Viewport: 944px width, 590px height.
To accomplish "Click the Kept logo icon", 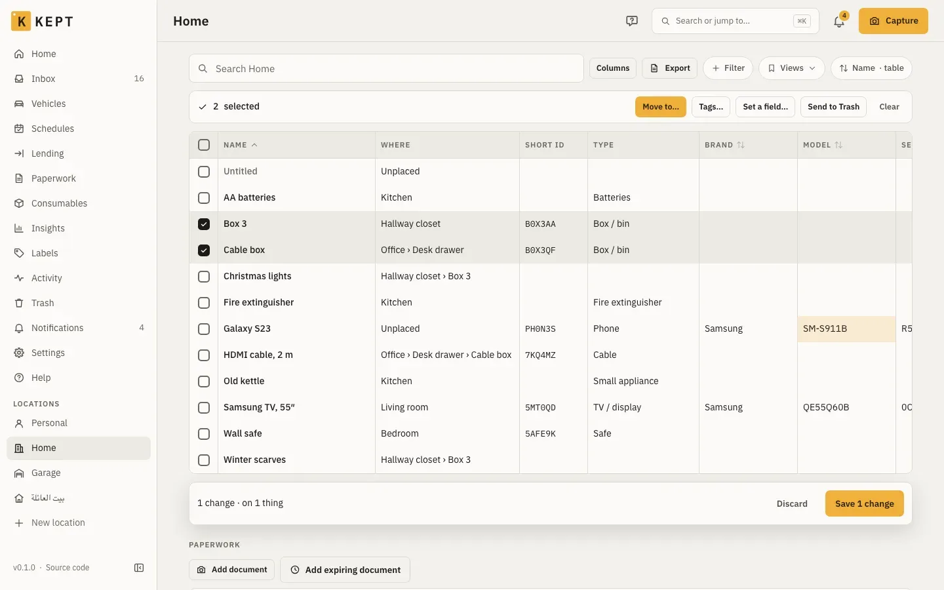I will tap(21, 21).
